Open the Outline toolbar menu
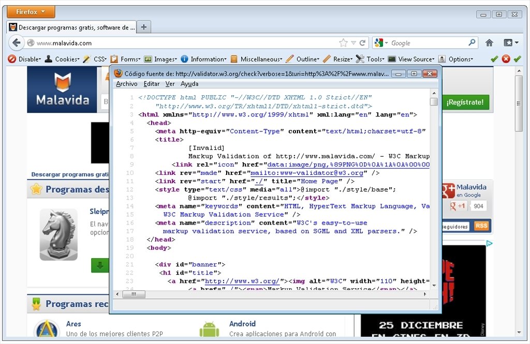This screenshot has height=344, width=530. pyautogui.click(x=302, y=59)
